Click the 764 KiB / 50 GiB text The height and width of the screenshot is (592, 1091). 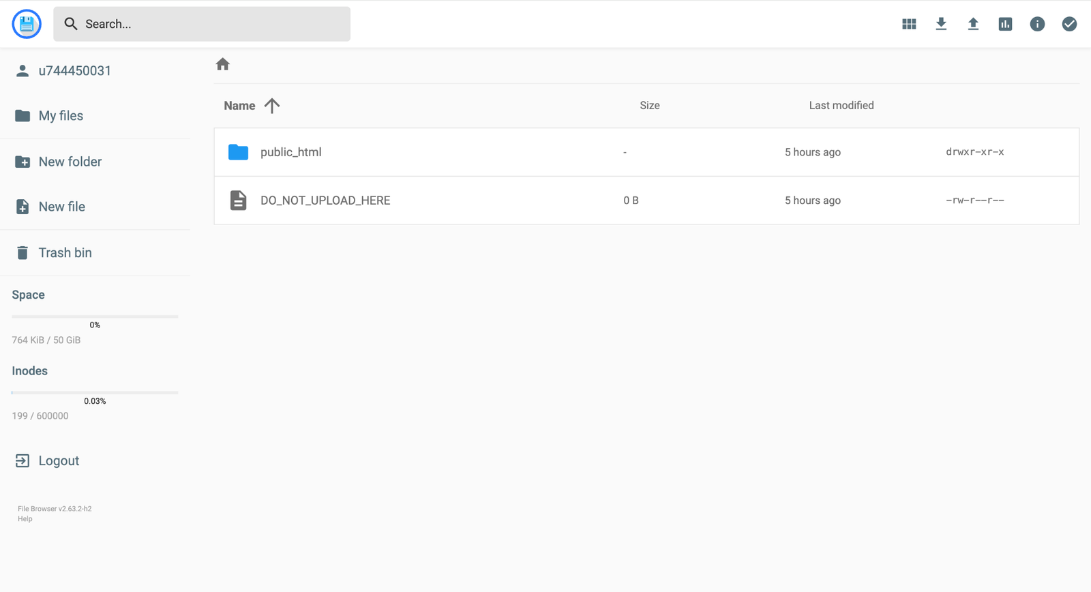(46, 340)
